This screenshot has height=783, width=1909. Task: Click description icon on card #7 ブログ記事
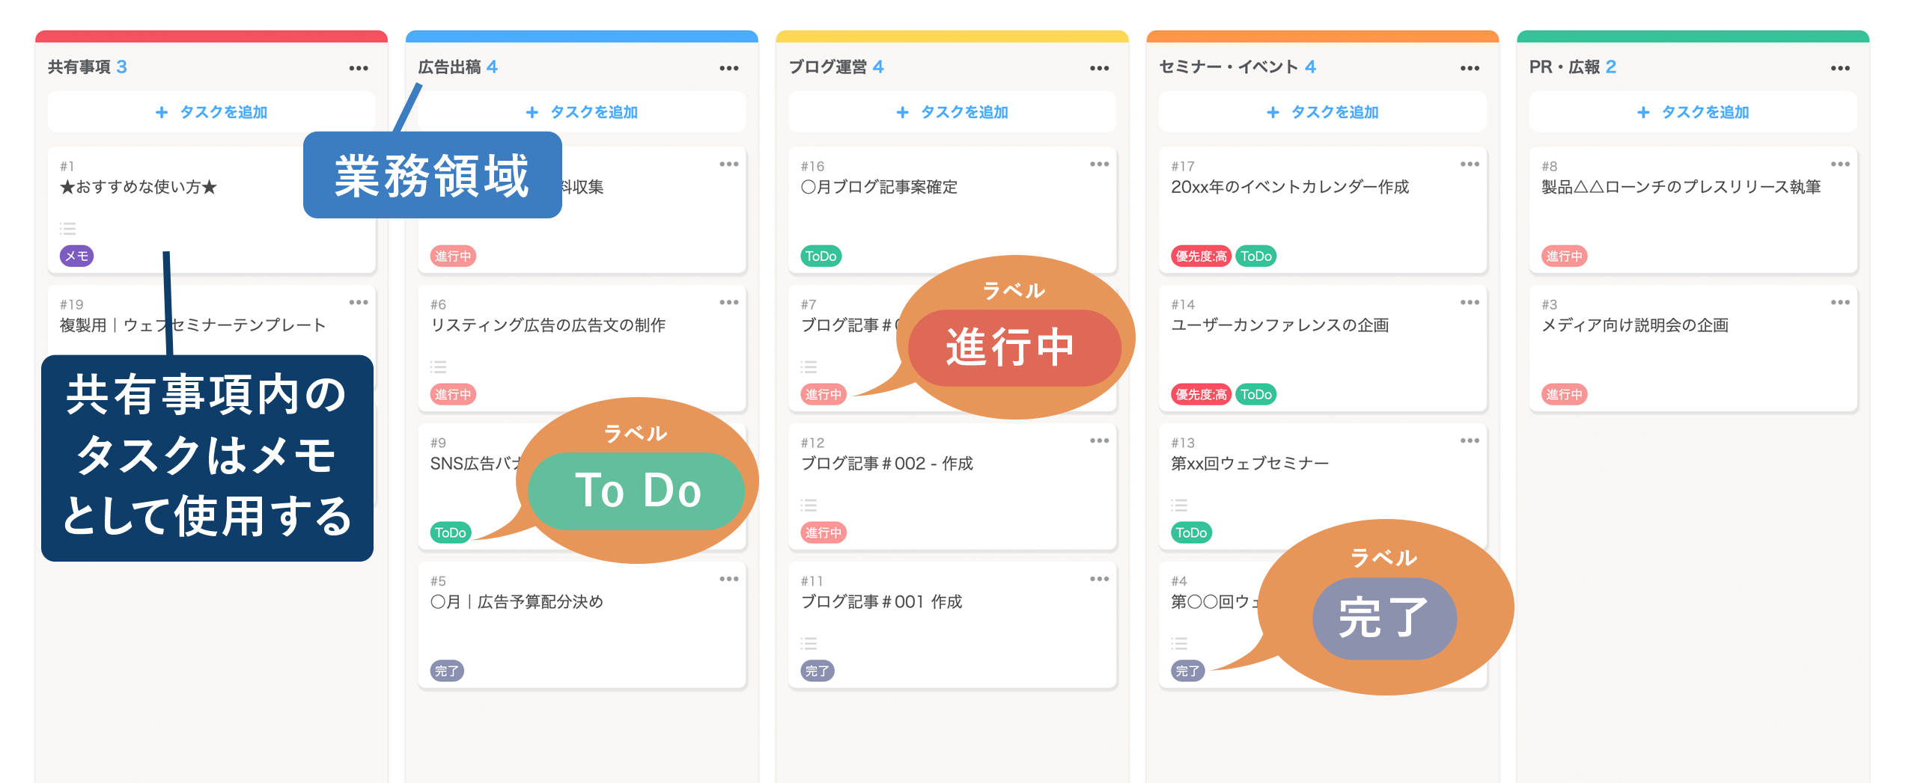[809, 367]
